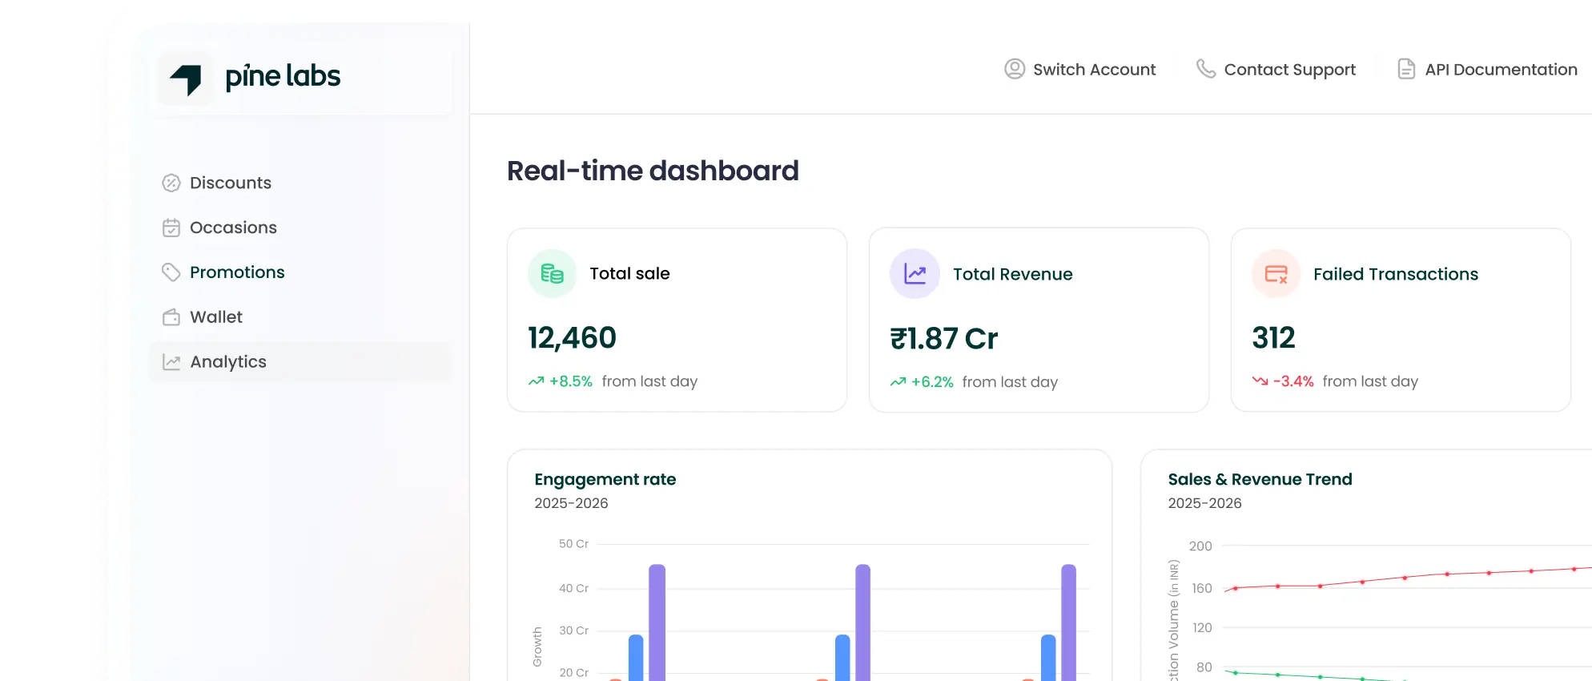This screenshot has width=1592, height=681.
Task: Click the 160 axis label on trend chart
Action: click(x=1201, y=588)
